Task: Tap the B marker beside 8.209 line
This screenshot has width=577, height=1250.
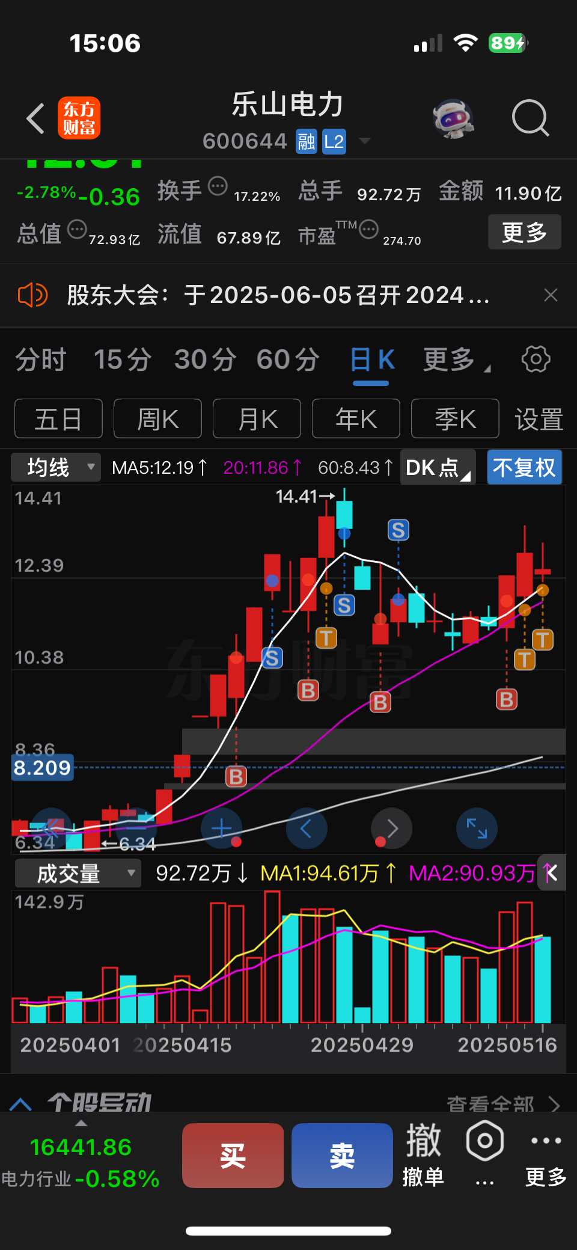Action: [x=236, y=777]
